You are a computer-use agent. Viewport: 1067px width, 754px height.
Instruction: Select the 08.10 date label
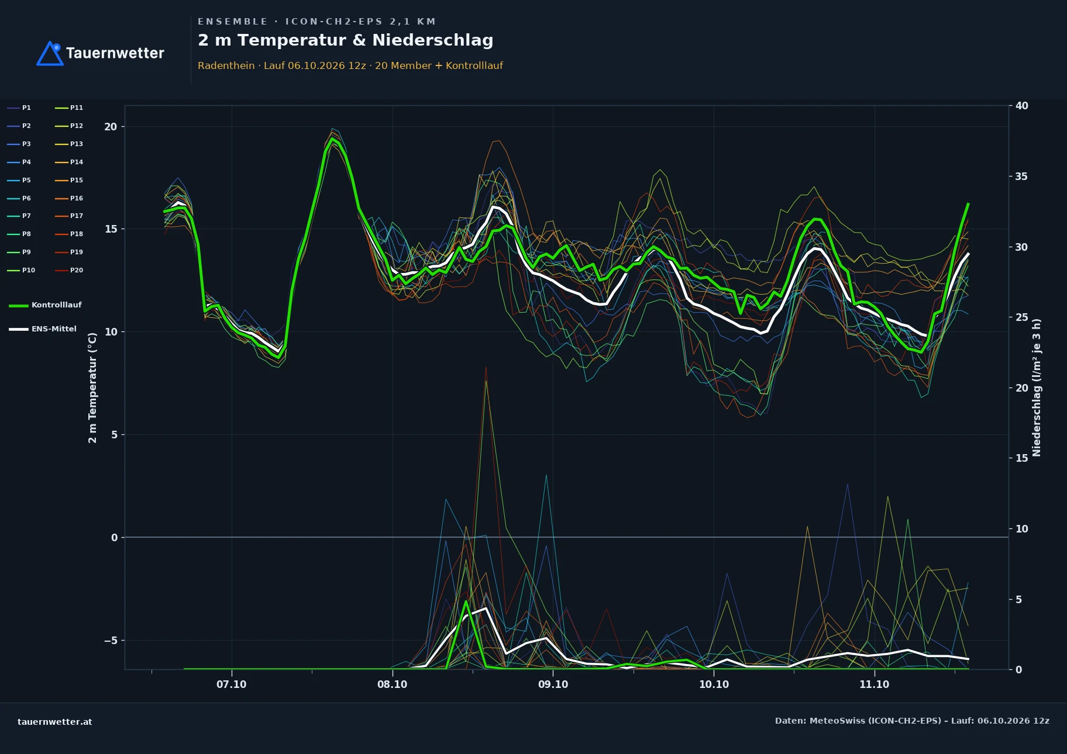point(392,684)
